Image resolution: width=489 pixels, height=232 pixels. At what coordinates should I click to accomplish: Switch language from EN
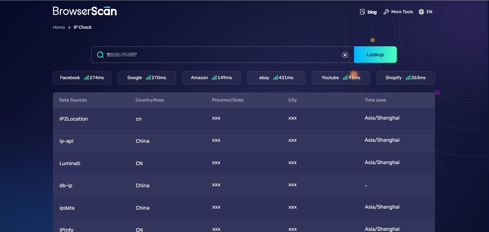coord(429,12)
